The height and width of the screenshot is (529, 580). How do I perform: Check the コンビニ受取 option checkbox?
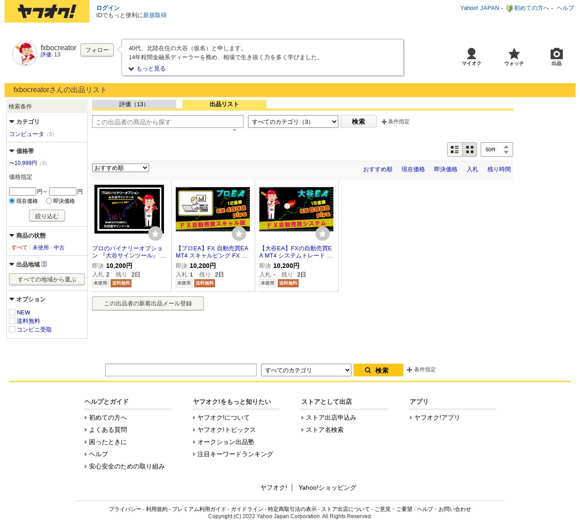[12, 329]
